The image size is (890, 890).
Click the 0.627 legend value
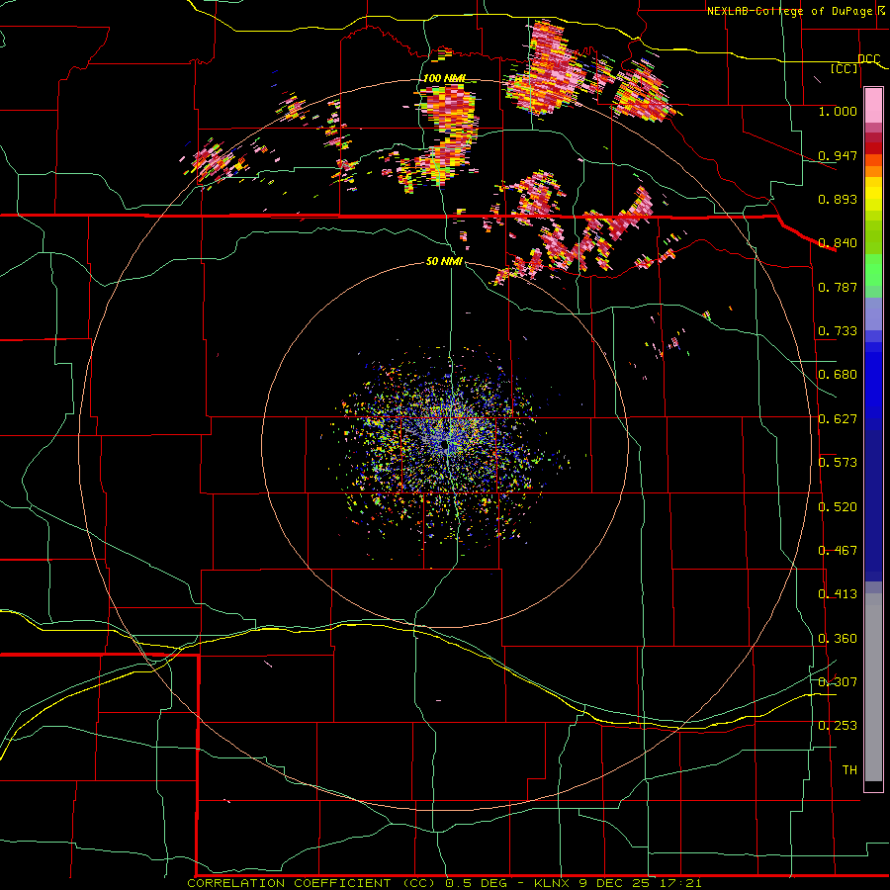point(838,419)
